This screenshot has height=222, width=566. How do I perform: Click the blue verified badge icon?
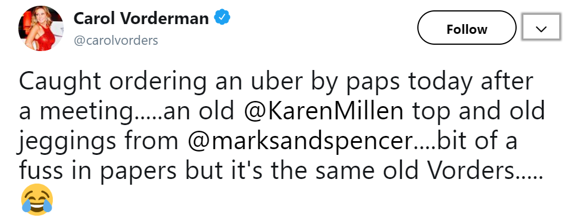point(222,18)
